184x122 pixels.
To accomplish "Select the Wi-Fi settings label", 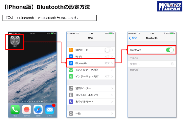I will [79, 57].
